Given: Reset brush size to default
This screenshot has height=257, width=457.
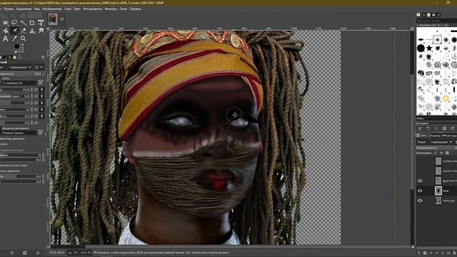Looking at the screenshot, I should [36, 89].
